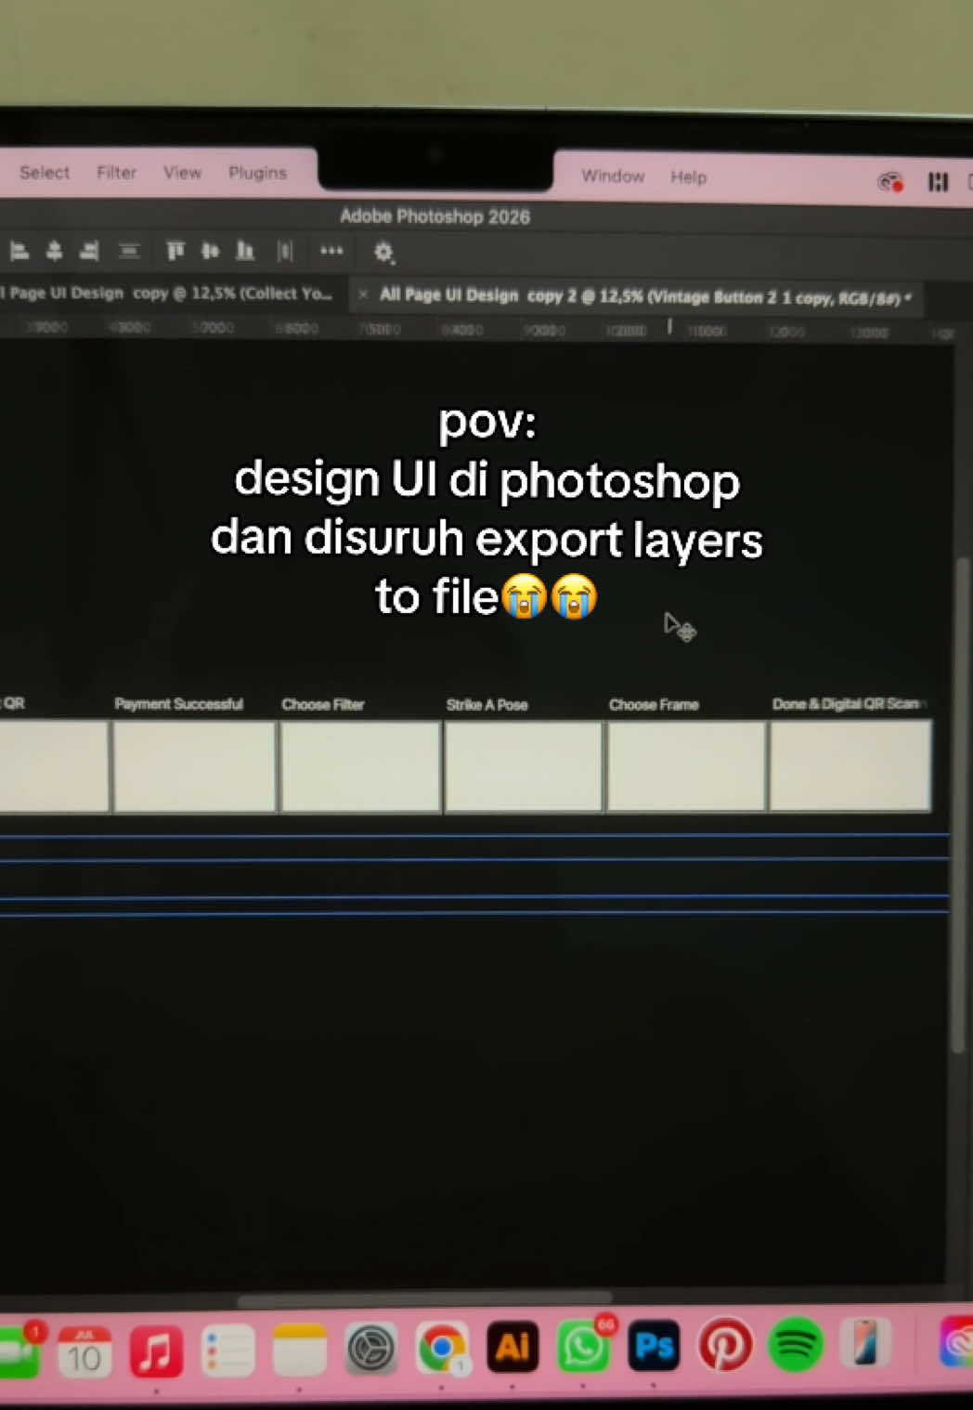Viewport: 973px width, 1410px height.
Task: Open Calendar from the Dock
Action: pos(84,1351)
